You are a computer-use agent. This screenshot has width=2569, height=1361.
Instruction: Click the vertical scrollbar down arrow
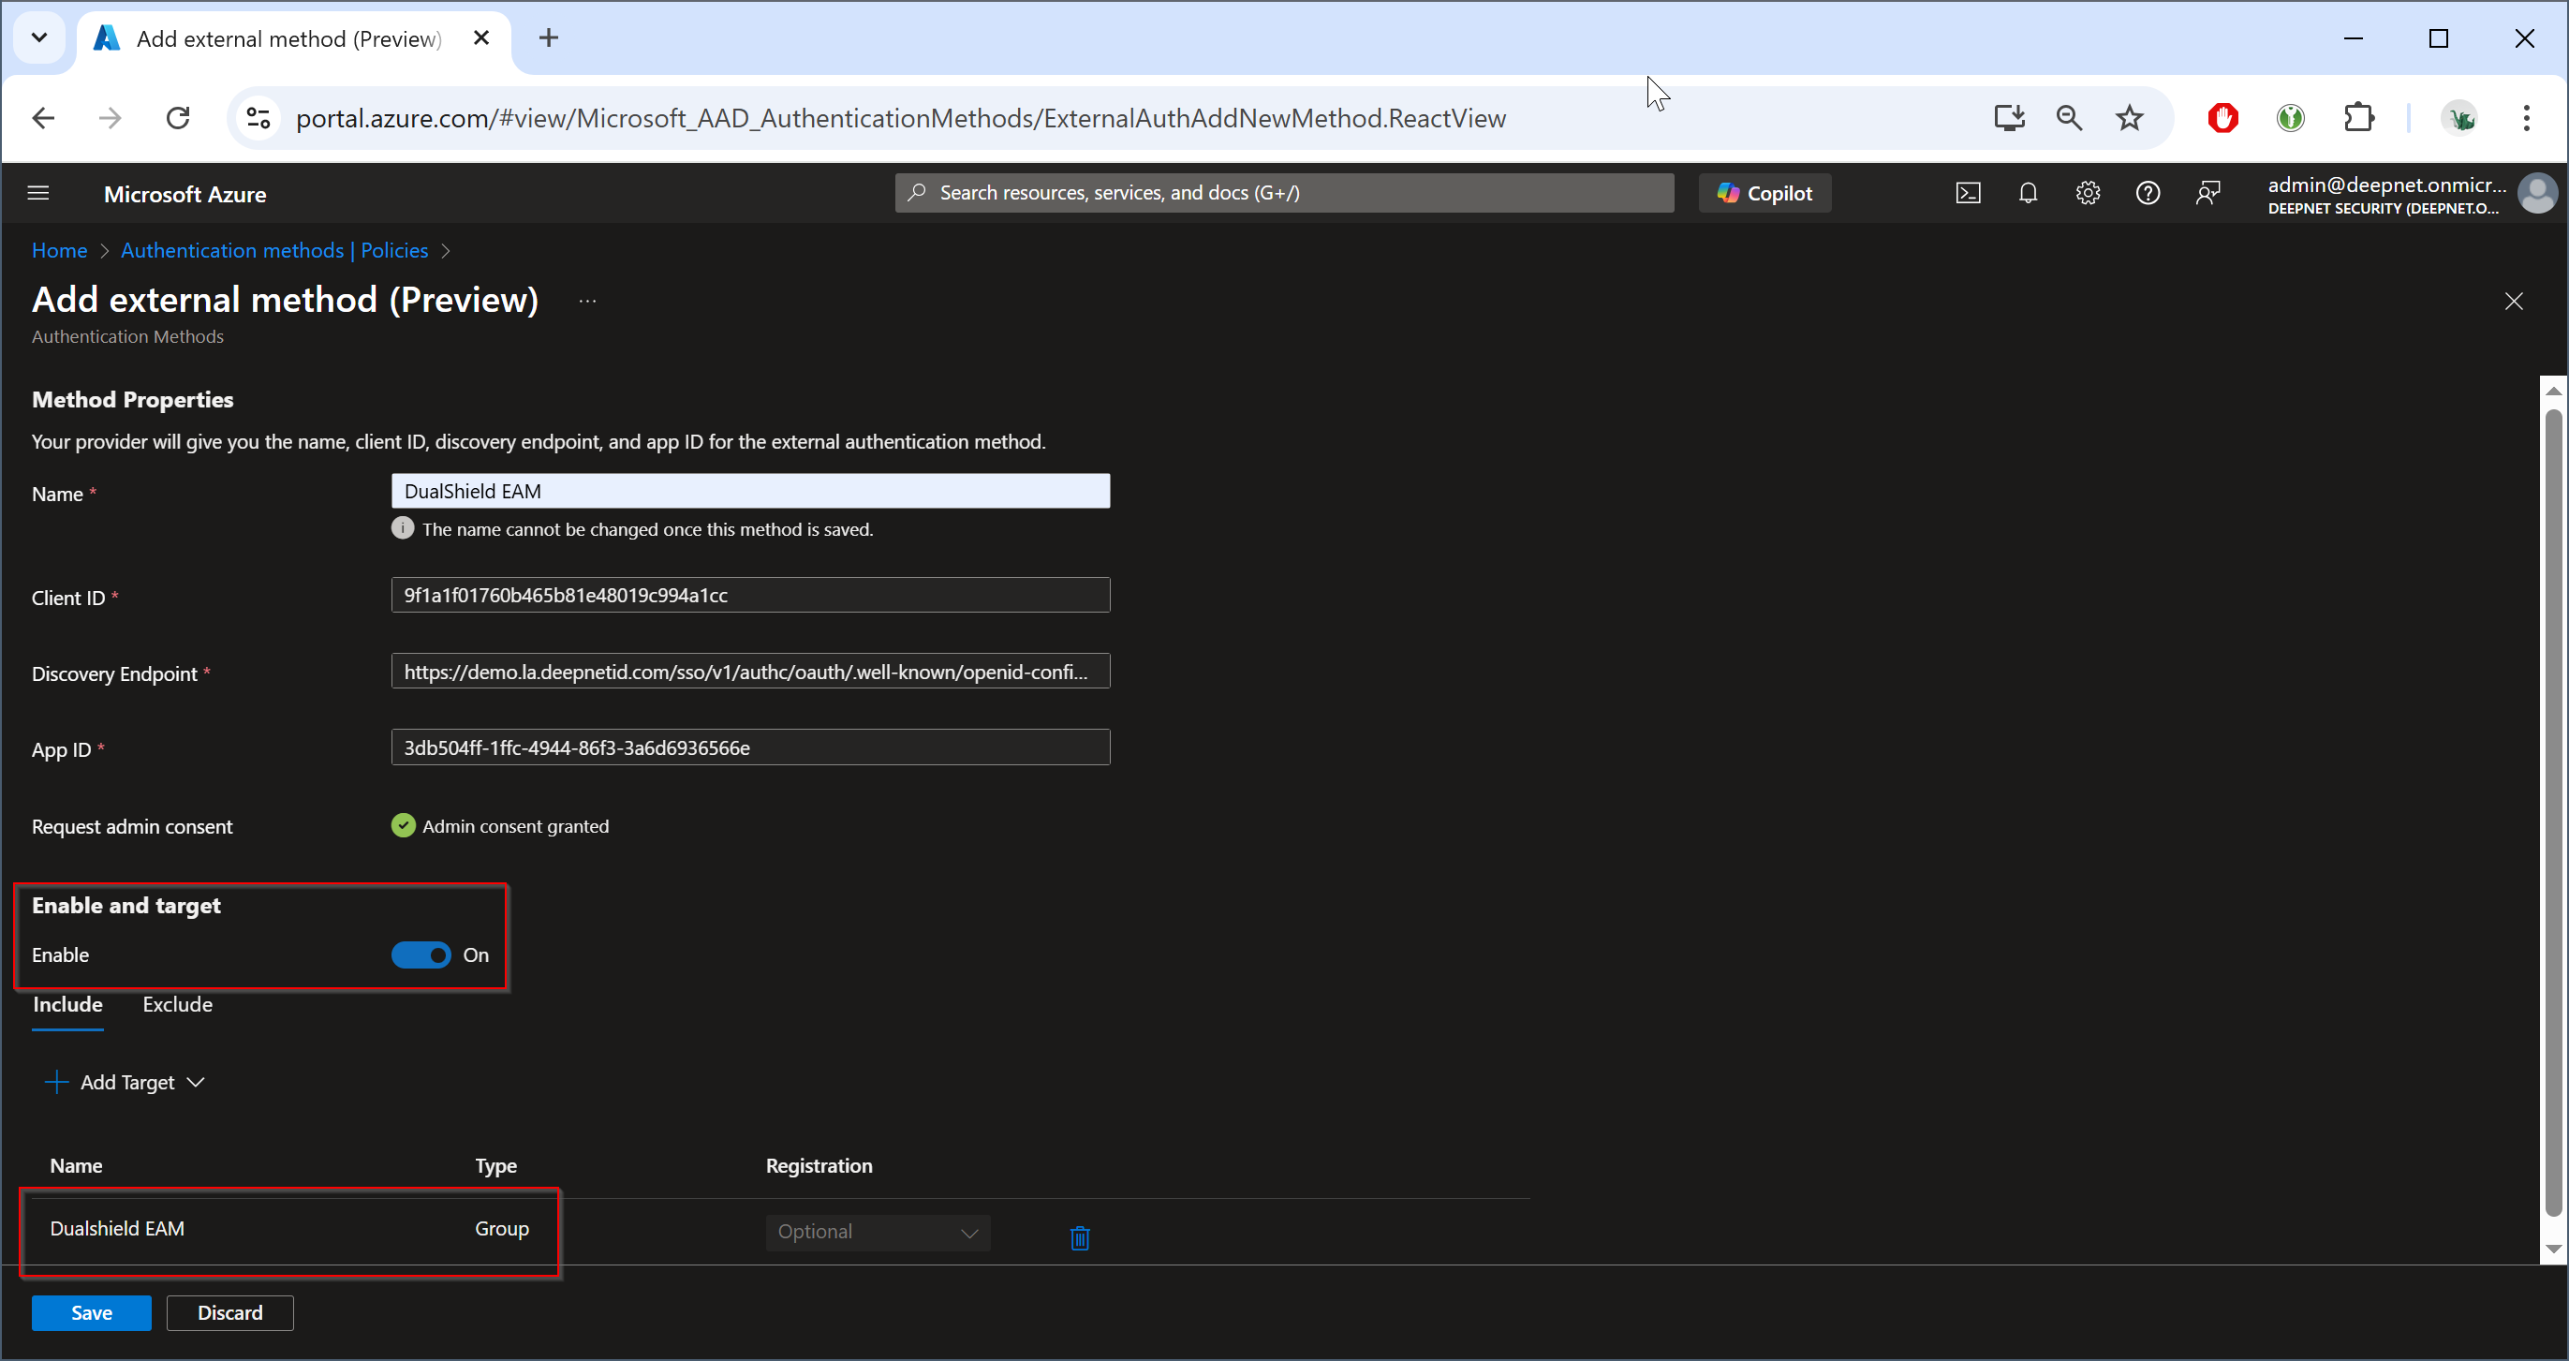(2553, 1250)
